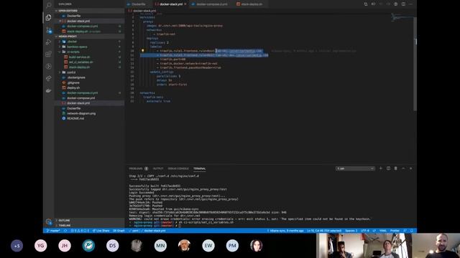The height and width of the screenshot is (258, 460).
Task: Collapse the Open Editors section
Action: (x=89, y=11)
